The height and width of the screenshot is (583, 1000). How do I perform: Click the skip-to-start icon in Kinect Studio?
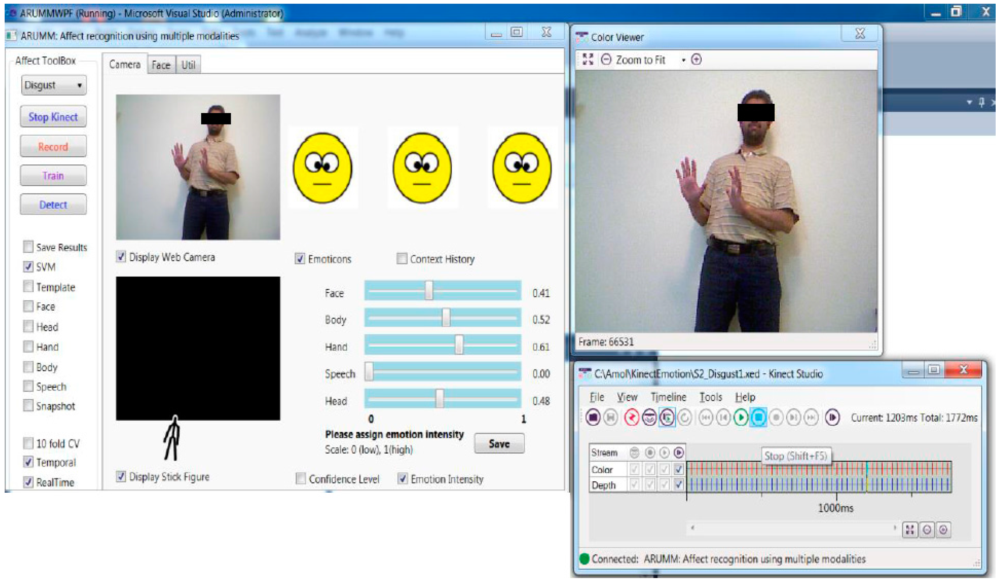point(706,417)
